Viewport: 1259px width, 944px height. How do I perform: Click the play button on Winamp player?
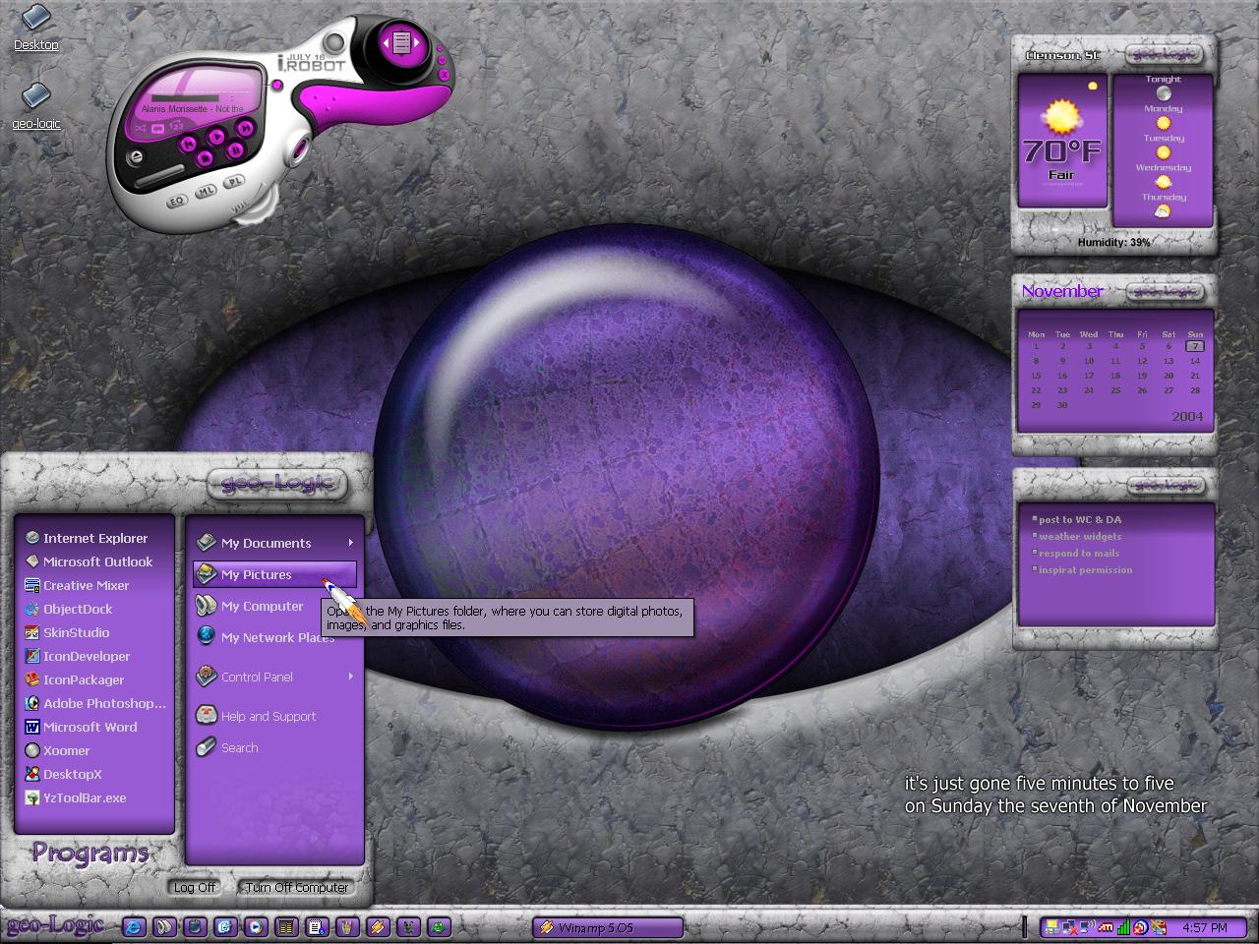tap(216, 137)
